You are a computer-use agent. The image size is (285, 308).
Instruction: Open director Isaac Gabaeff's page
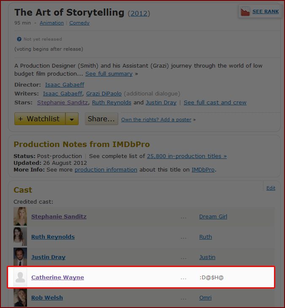pyautogui.click(x=65, y=84)
